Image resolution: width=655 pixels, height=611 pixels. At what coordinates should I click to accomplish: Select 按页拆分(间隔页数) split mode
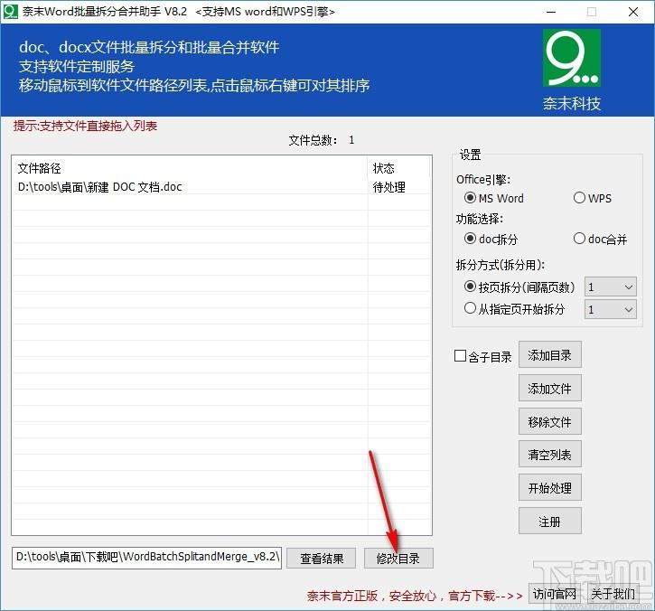point(519,287)
